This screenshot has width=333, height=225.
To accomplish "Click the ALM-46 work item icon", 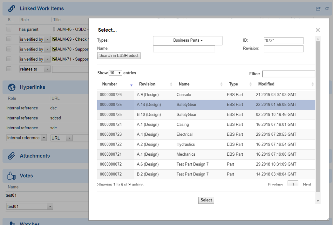I will (x=54, y=29).
